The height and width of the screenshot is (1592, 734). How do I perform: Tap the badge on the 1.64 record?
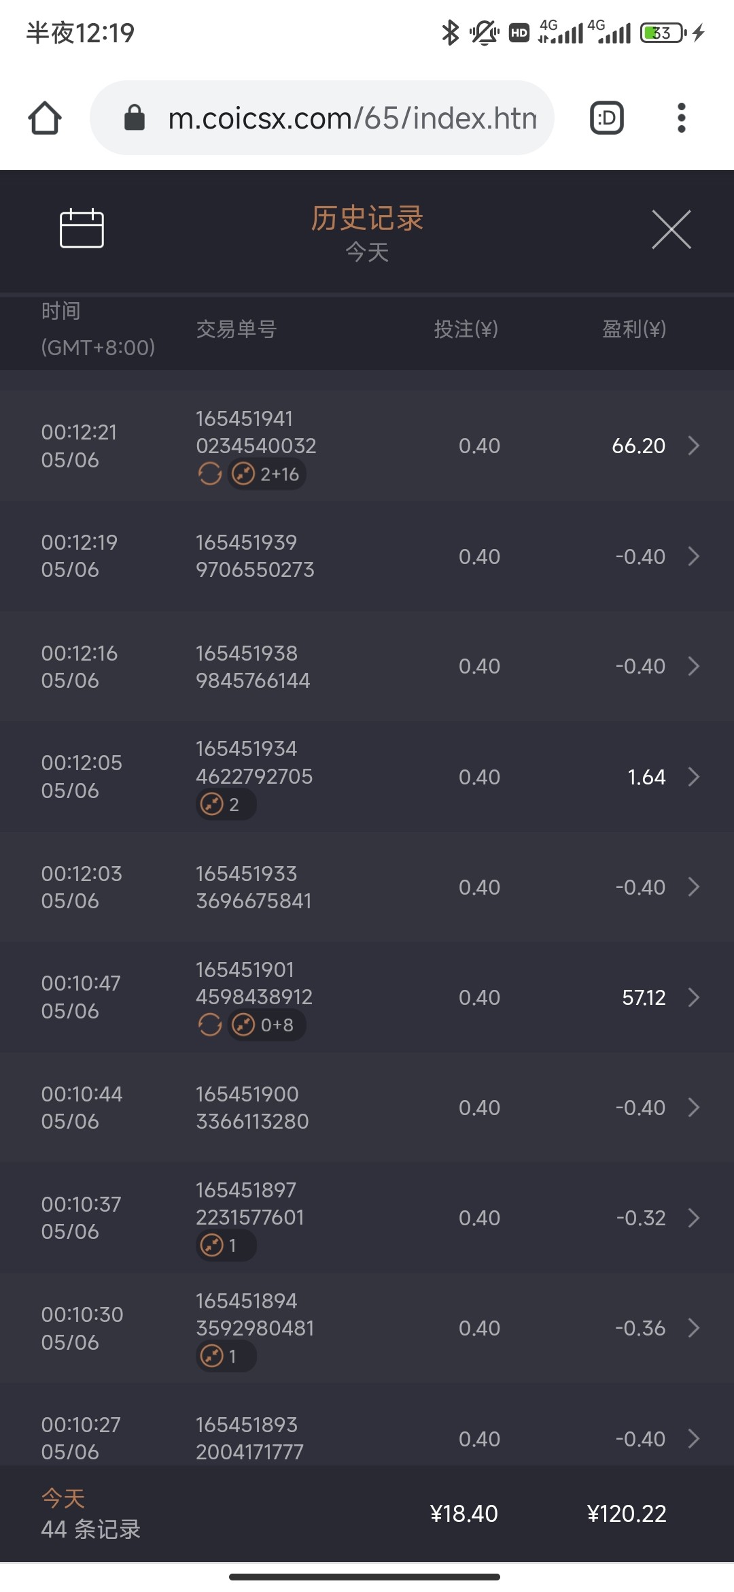pos(226,804)
